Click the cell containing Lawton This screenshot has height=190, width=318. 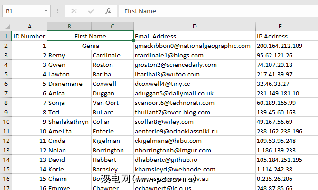[69, 74]
